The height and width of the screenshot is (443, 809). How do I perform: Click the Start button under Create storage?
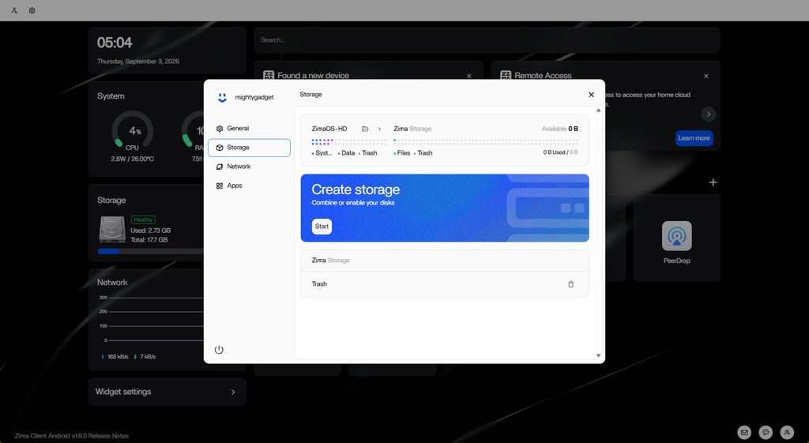click(322, 227)
